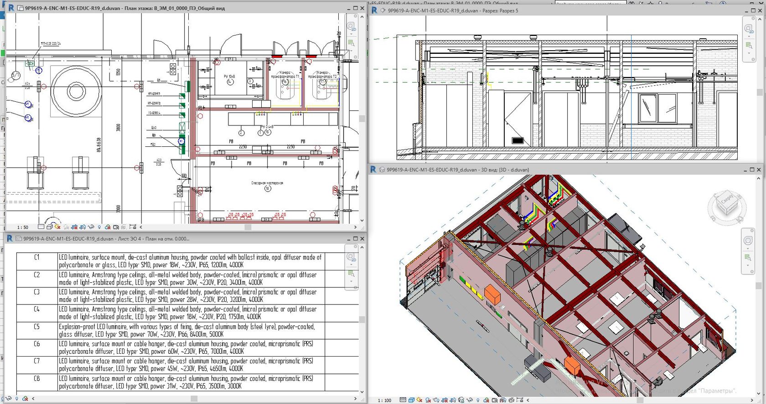This screenshot has width=766, height=404.
Task: Open 2D Steering Wheel in sheet view
Action: click(x=351, y=258)
